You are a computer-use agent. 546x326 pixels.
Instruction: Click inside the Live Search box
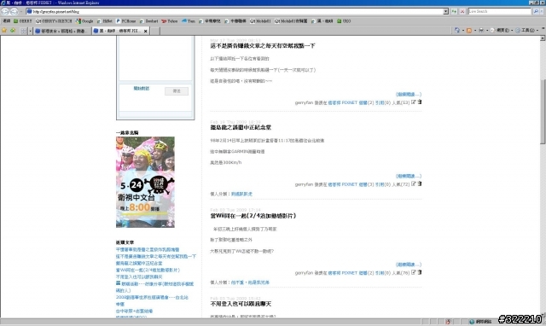[x=500, y=11]
